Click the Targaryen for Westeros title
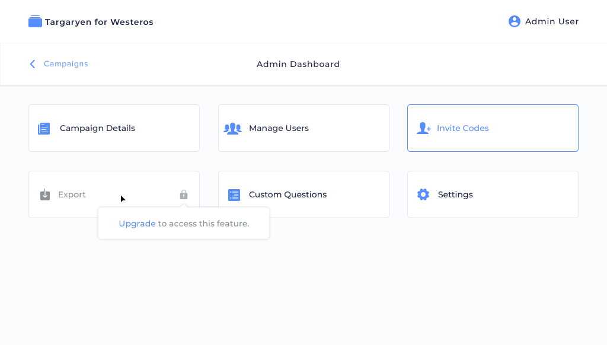 pyautogui.click(x=99, y=22)
